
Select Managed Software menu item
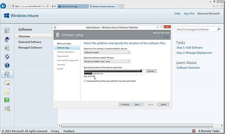coord(30,47)
